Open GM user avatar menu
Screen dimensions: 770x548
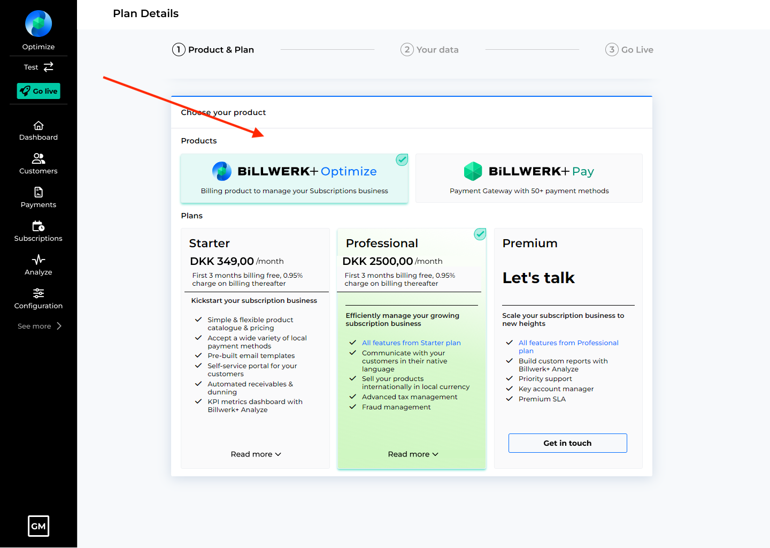tap(38, 526)
